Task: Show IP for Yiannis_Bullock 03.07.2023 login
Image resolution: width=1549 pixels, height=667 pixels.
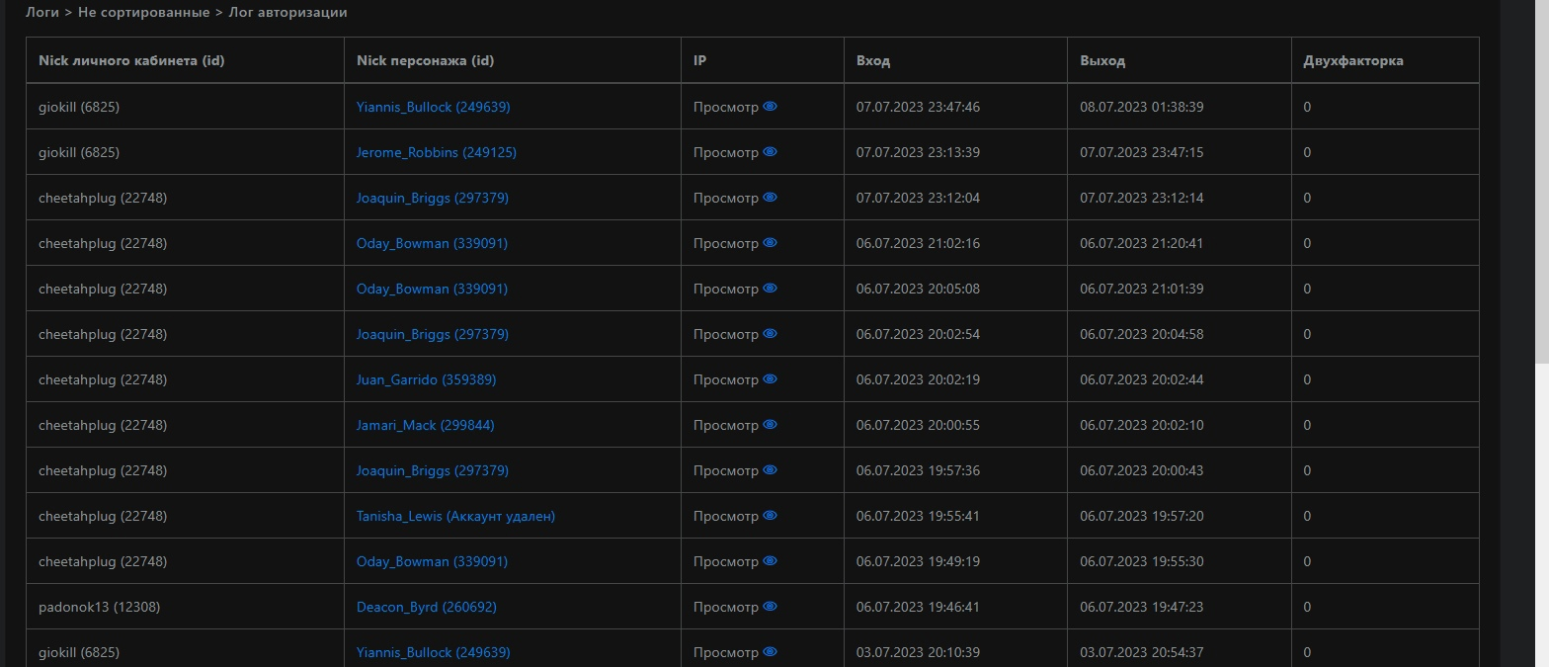Action: (x=771, y=652)
